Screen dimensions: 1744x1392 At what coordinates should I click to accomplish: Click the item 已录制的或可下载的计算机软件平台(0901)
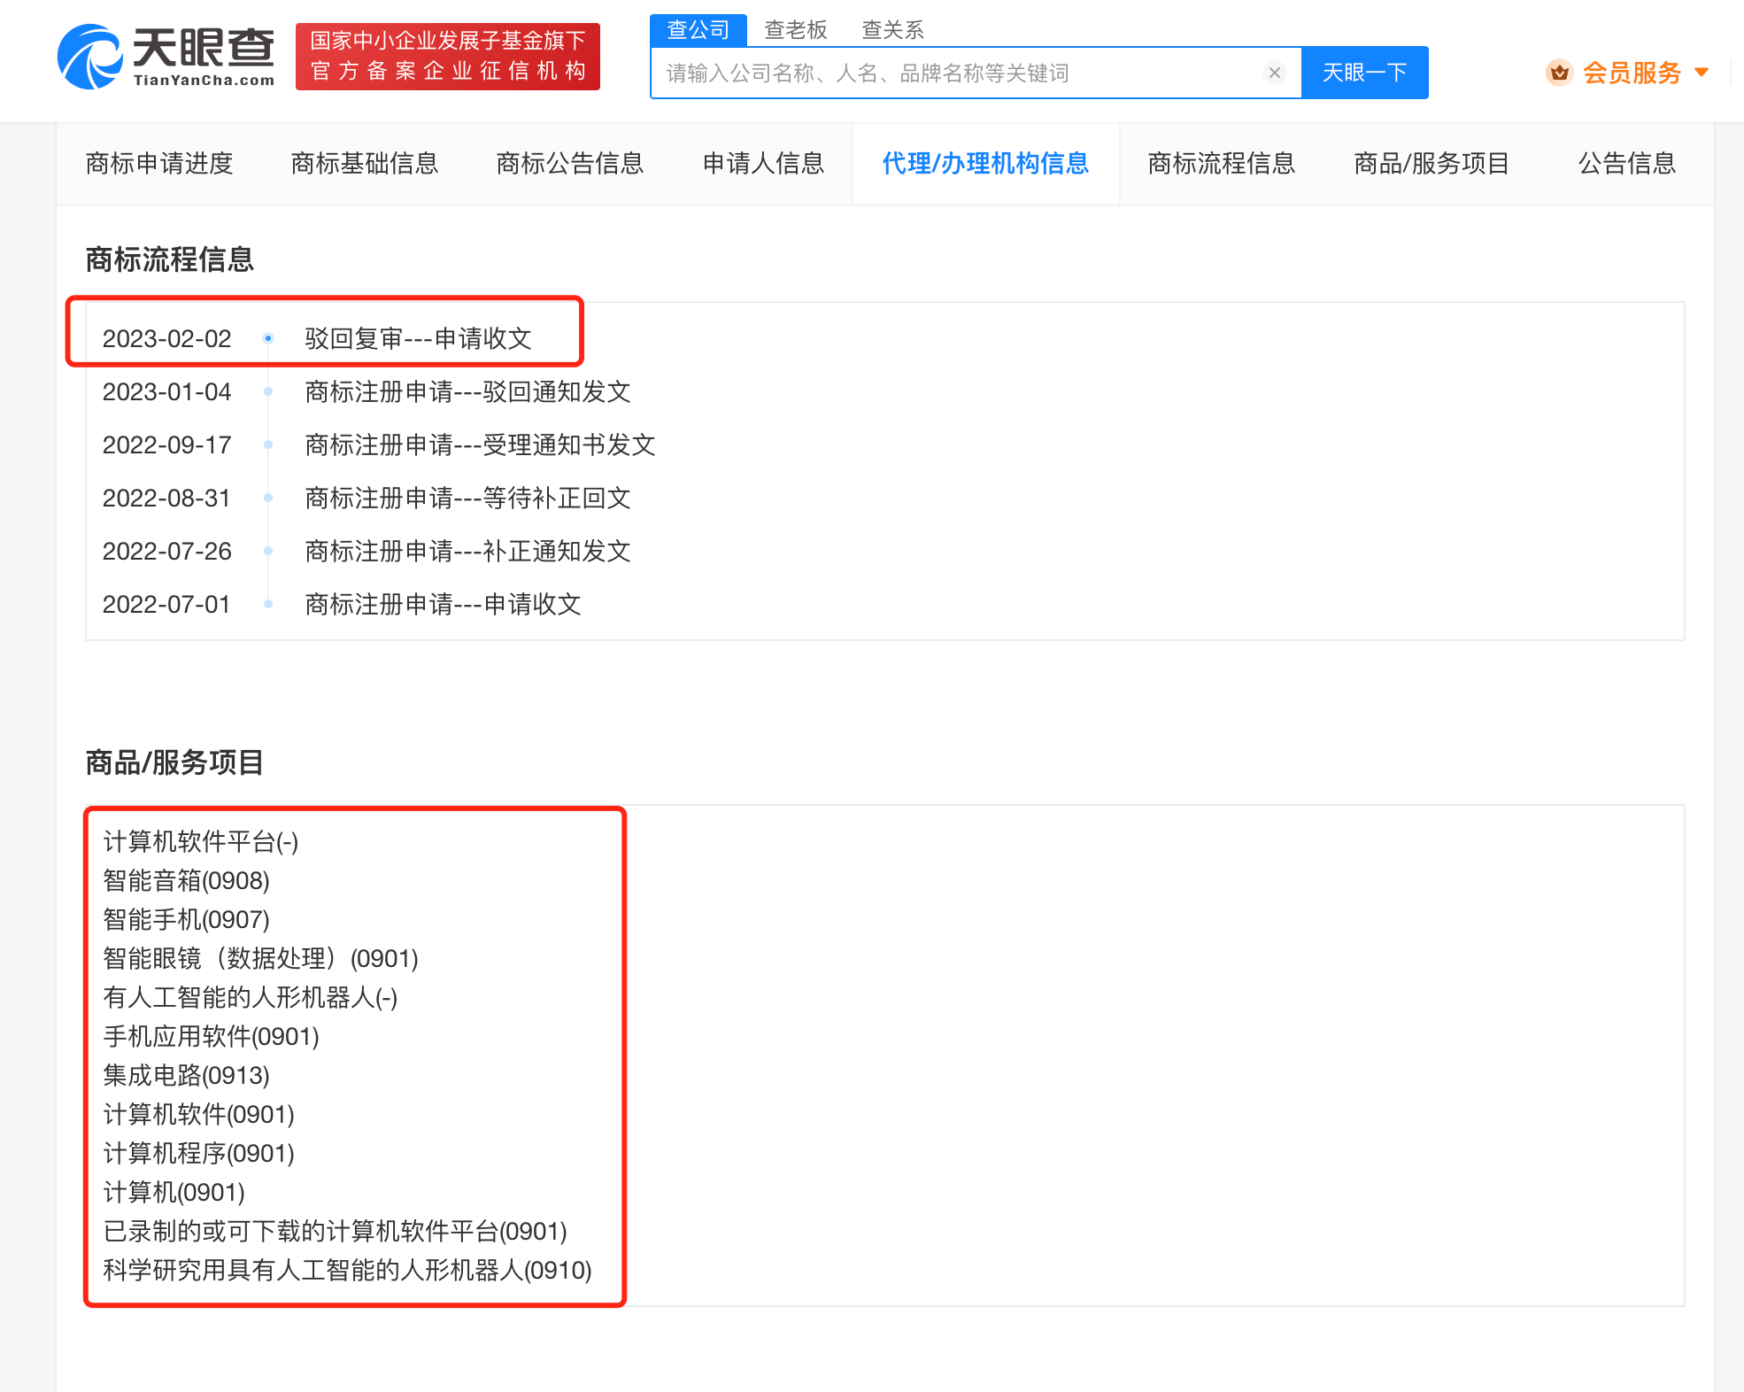336,1231
